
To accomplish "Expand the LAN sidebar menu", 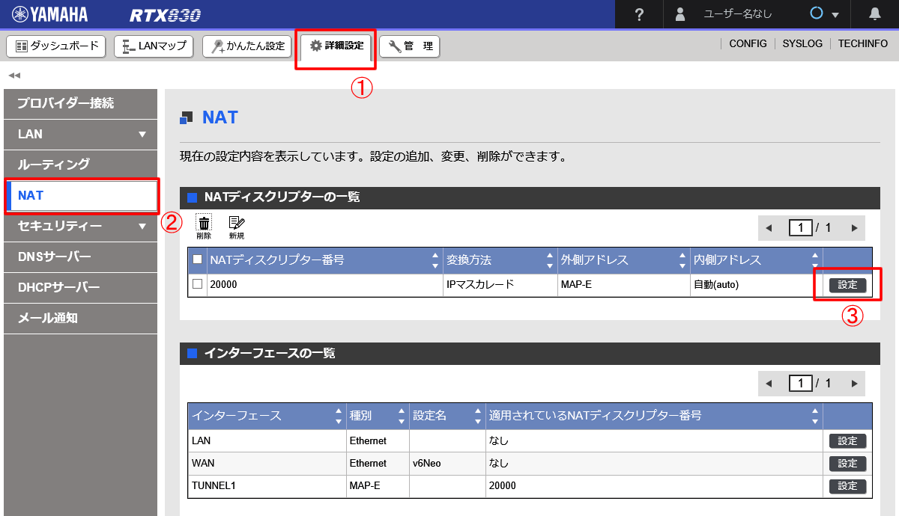I will click(80, 134).
